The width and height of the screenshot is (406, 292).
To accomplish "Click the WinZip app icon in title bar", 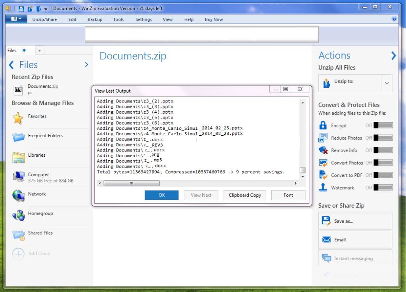I will tap(8, 9).
